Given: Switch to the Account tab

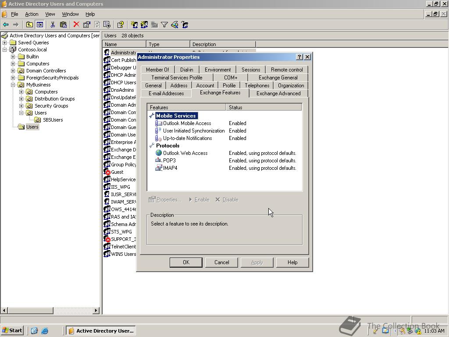Looking at the screenshot, I should (x=205, y=86).
